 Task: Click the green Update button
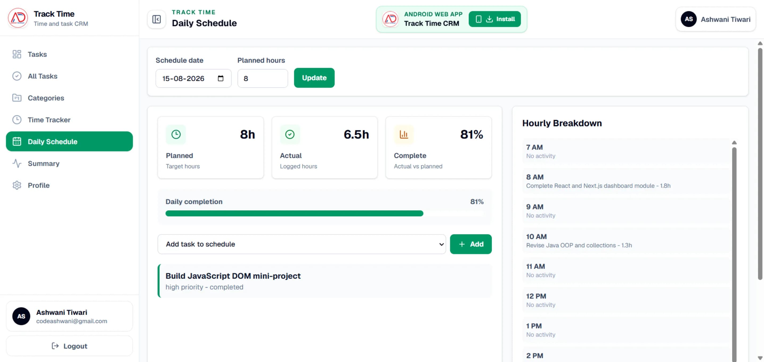tap(314, 78)
